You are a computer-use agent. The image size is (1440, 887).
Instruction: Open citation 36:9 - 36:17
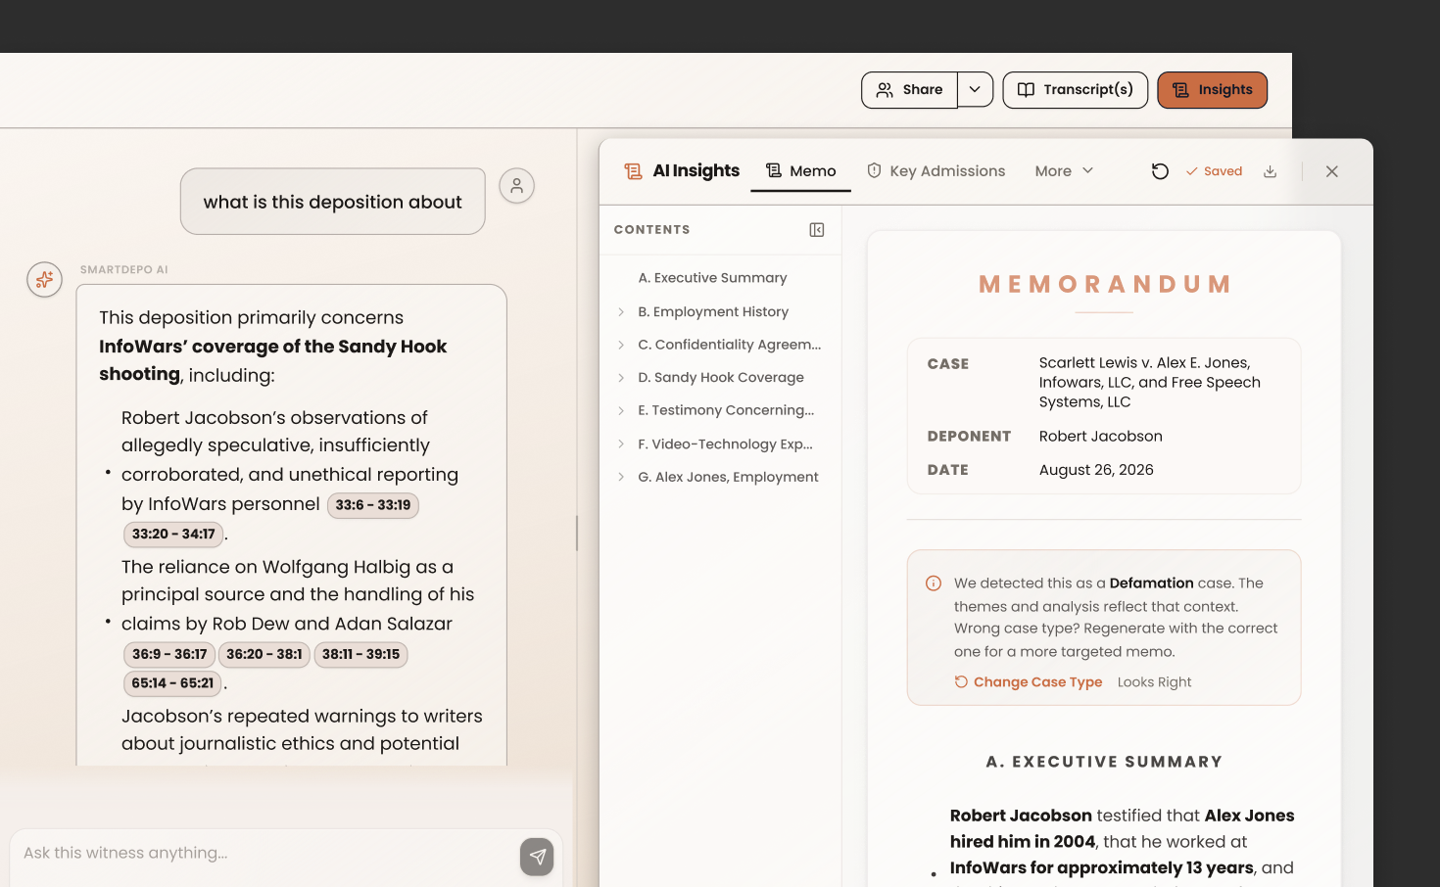pyautogui.click(x=169, y=654)
